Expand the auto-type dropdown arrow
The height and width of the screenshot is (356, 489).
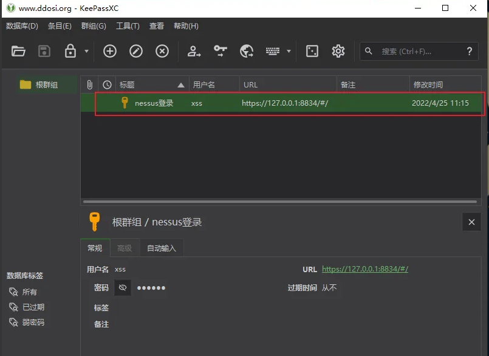coord(289,51)
